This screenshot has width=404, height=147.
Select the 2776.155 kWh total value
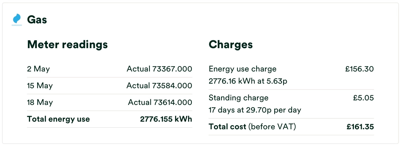166,119
